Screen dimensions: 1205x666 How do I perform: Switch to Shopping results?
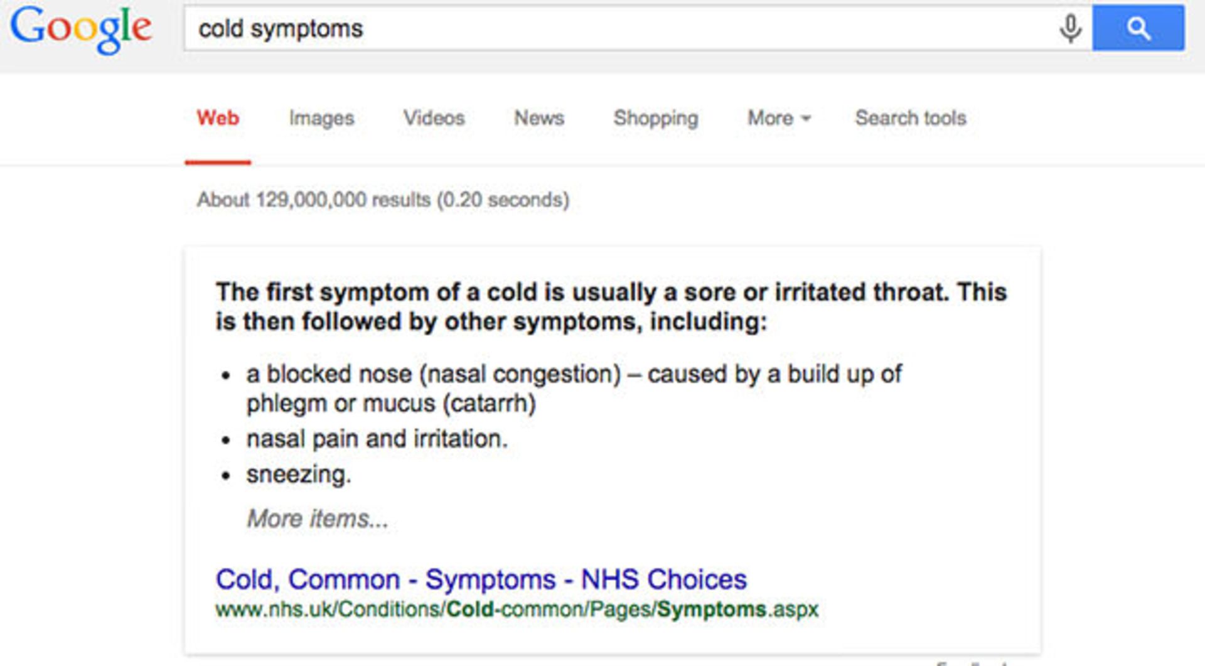point(656,118)
